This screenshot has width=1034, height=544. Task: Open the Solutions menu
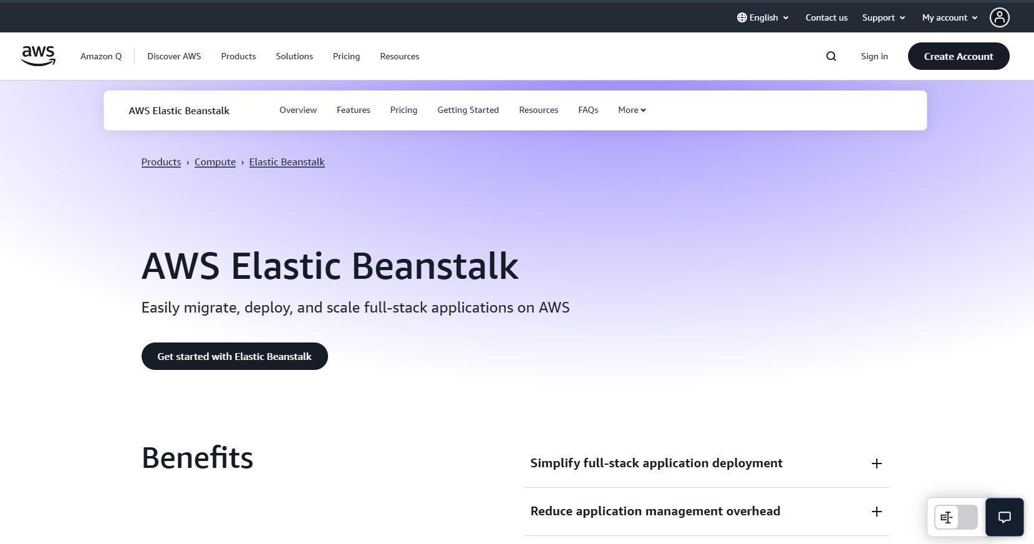[294, 56]
